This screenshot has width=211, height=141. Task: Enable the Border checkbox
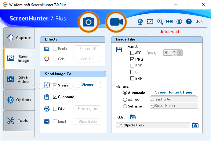pyautogui.click(x=55, y=48)
